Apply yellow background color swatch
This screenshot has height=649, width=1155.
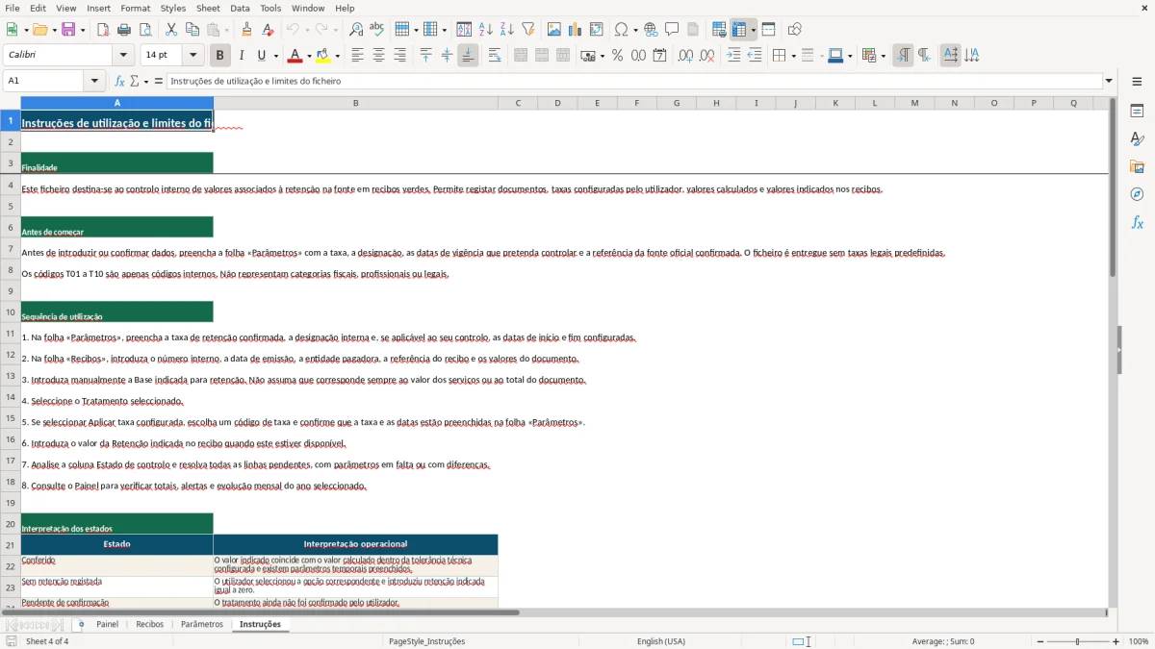pos(324,56)
